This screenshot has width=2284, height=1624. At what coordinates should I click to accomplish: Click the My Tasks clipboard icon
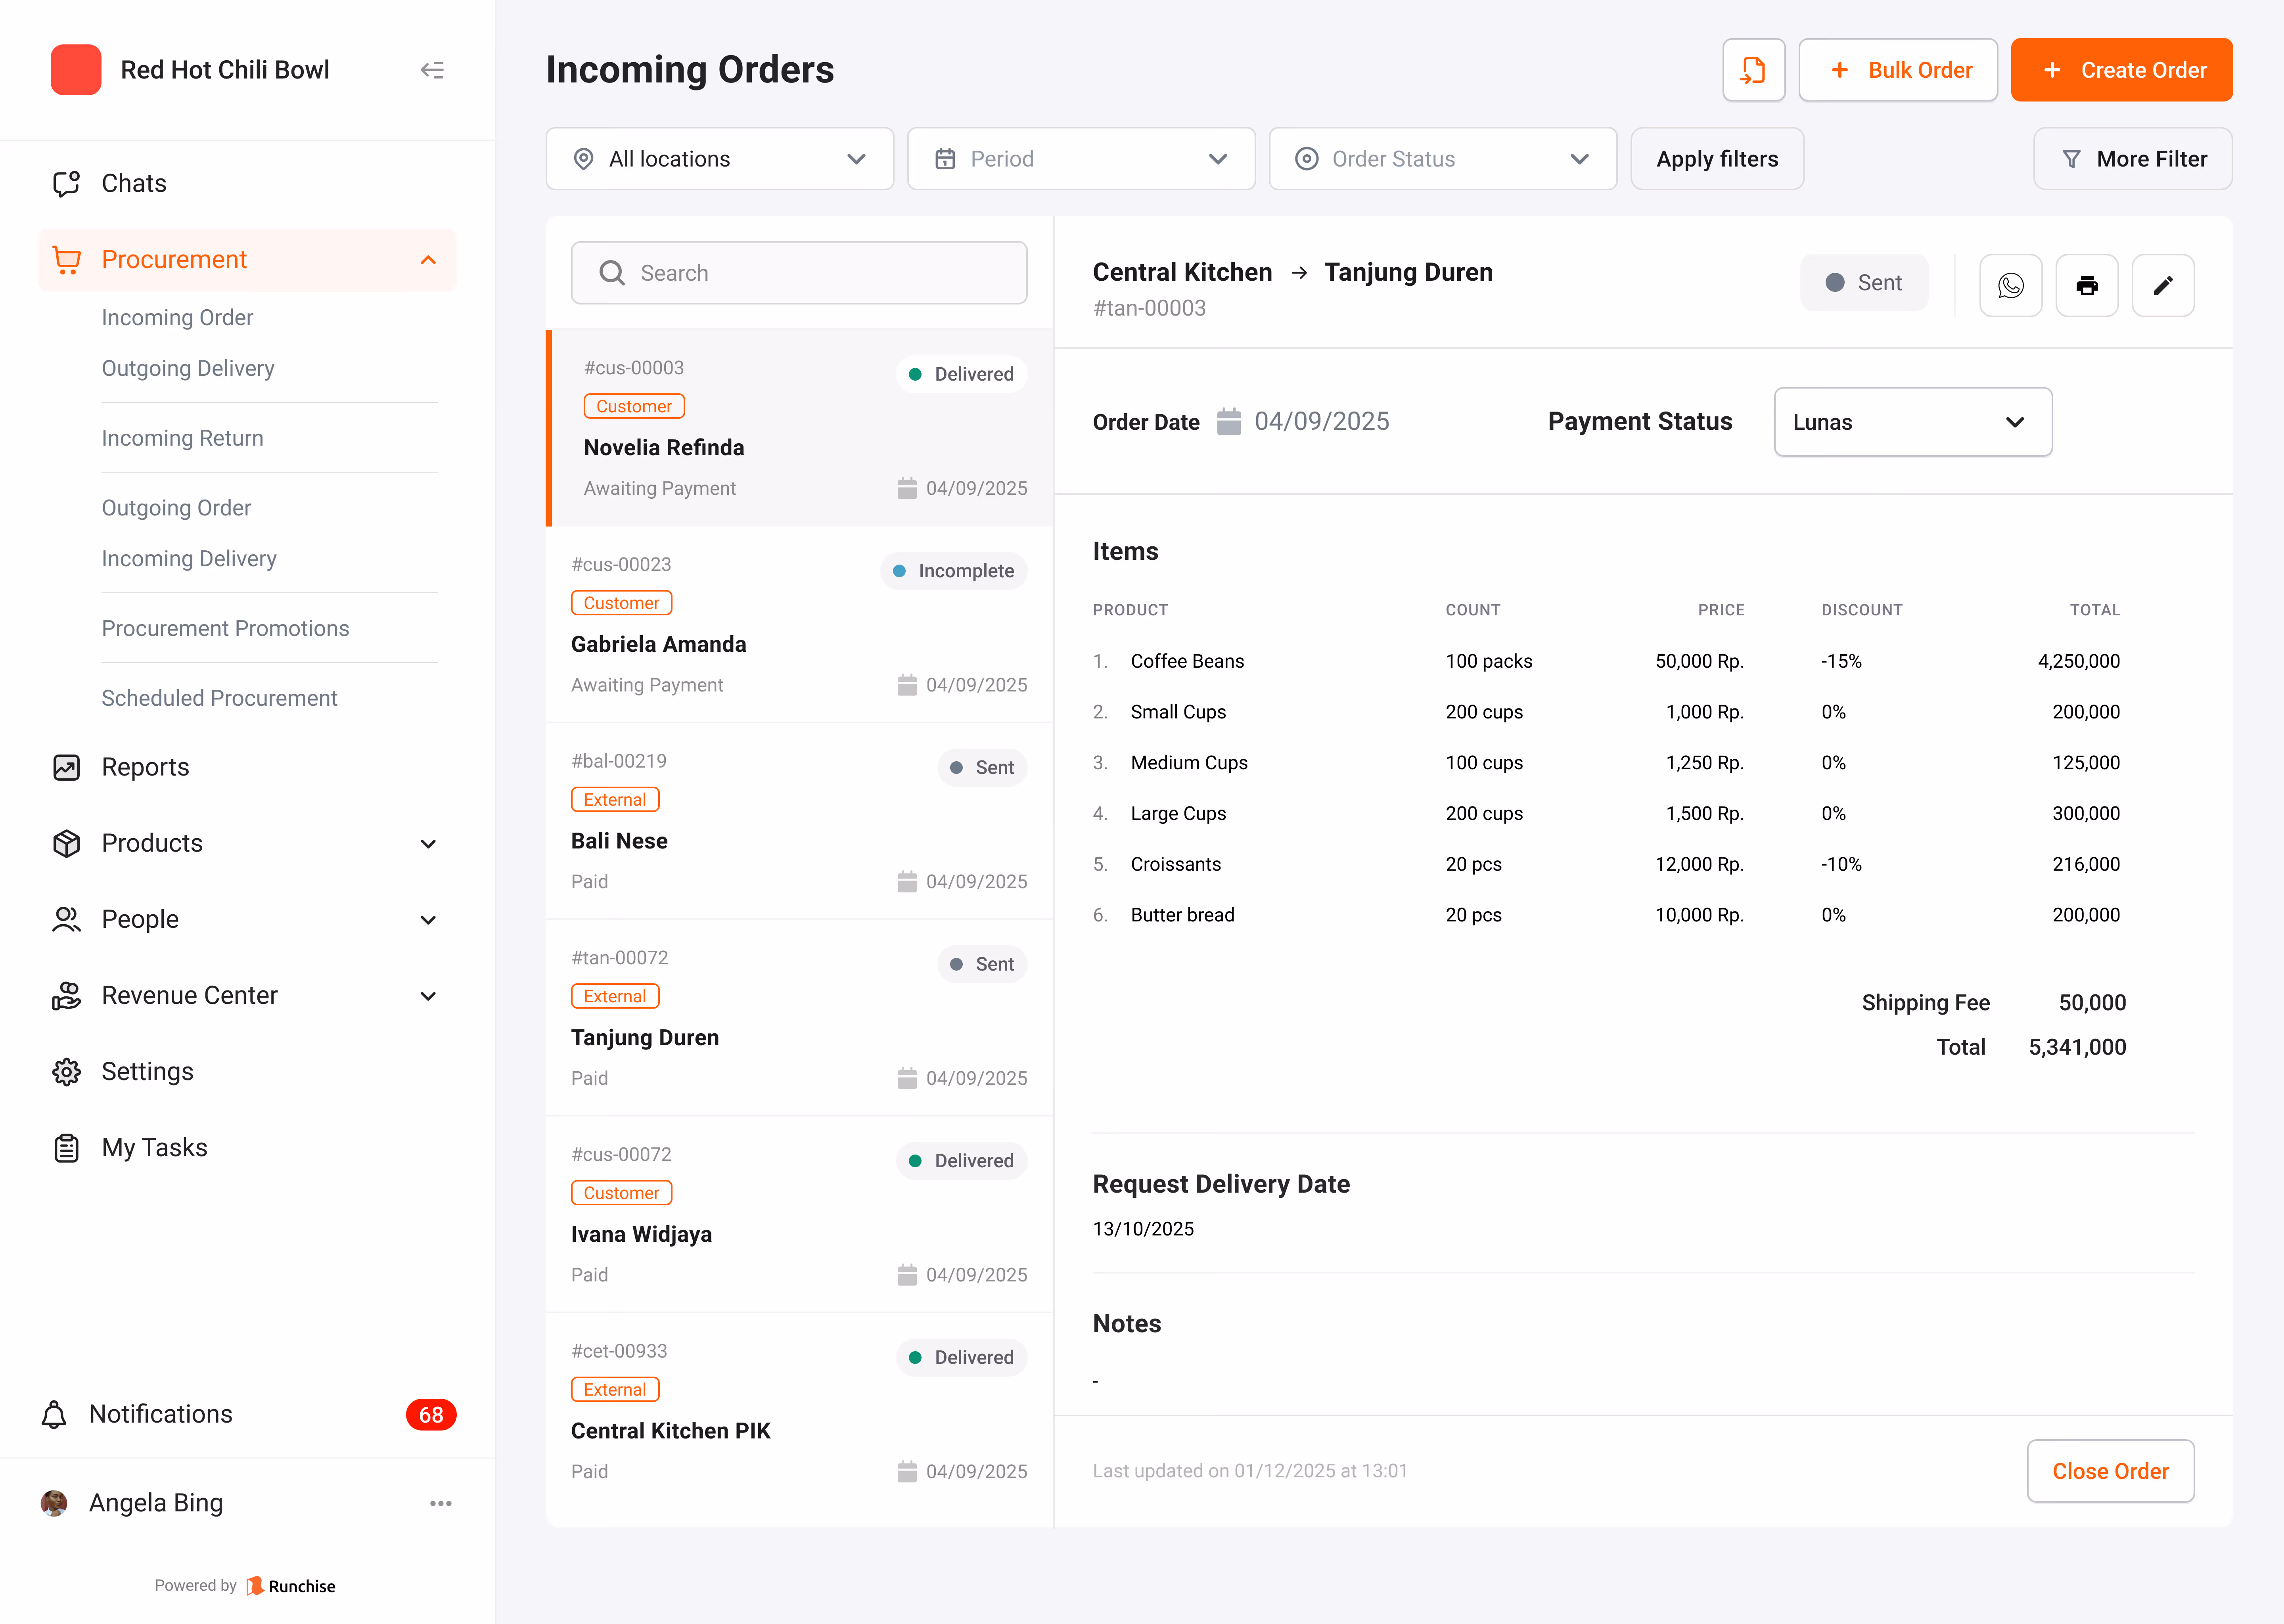click(x=66, y=1147)
